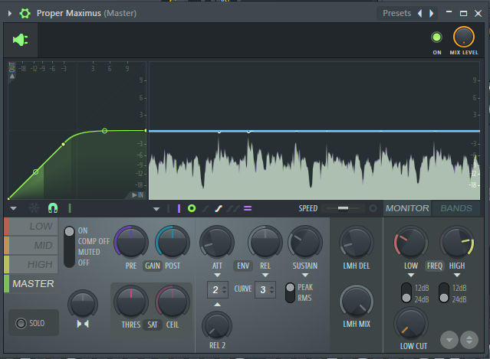The height and width of the screenshot is (359, 490).
Task: Open analysis display options dropdown arrow
Action: coord(156,209)
